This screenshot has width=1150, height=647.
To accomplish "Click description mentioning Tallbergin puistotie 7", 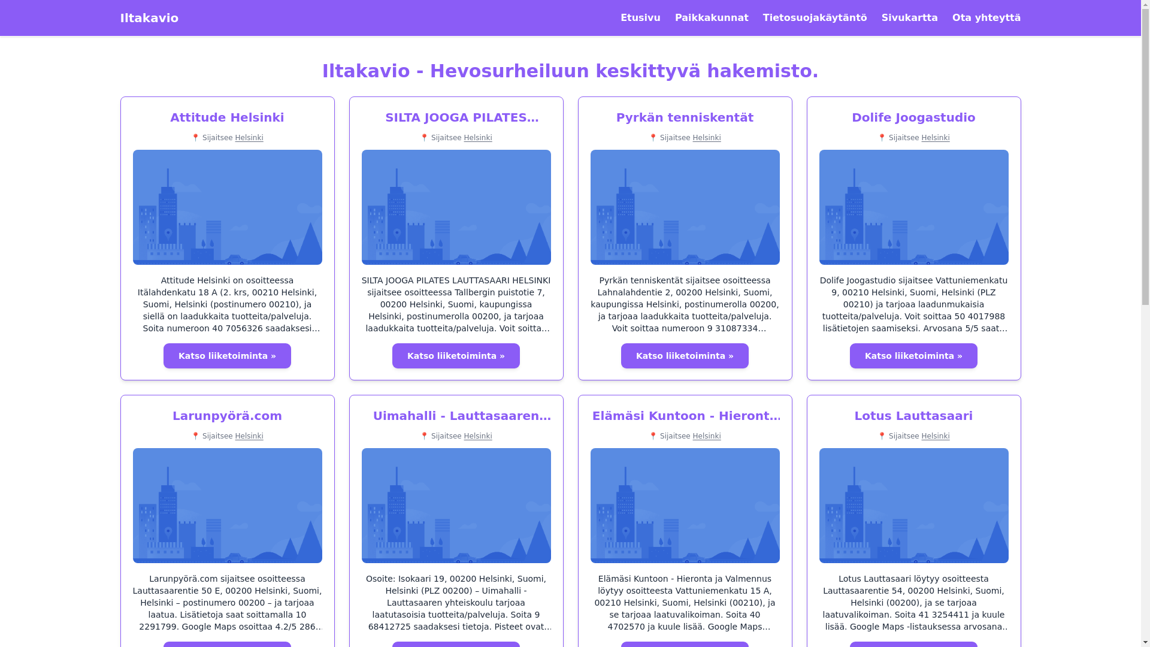I will tap(456, 304).
